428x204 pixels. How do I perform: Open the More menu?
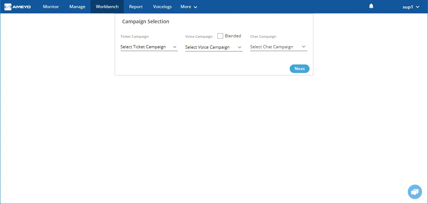point(189,7)
